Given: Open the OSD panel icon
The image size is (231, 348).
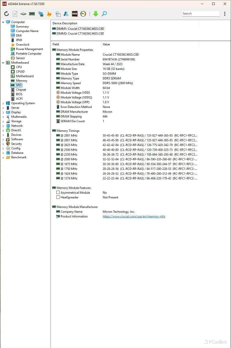Looking at the screenshot, I should point(75,14).
